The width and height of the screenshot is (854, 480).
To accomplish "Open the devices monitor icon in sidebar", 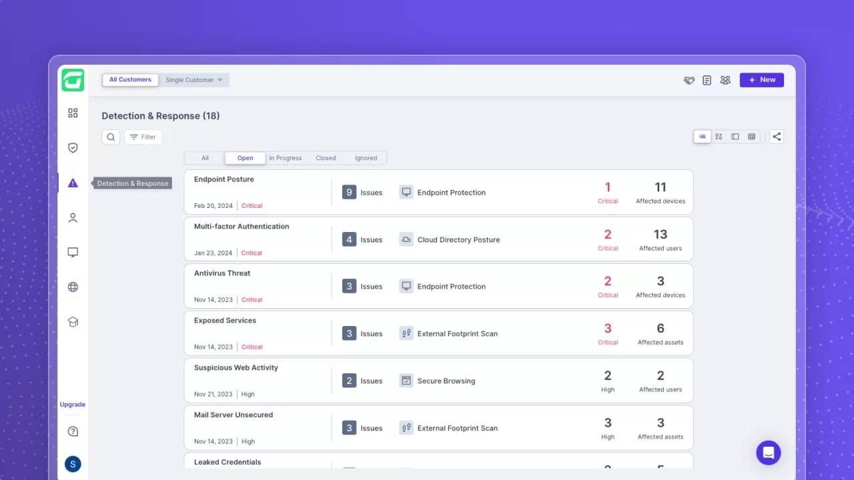I will (x=73, y=252).
